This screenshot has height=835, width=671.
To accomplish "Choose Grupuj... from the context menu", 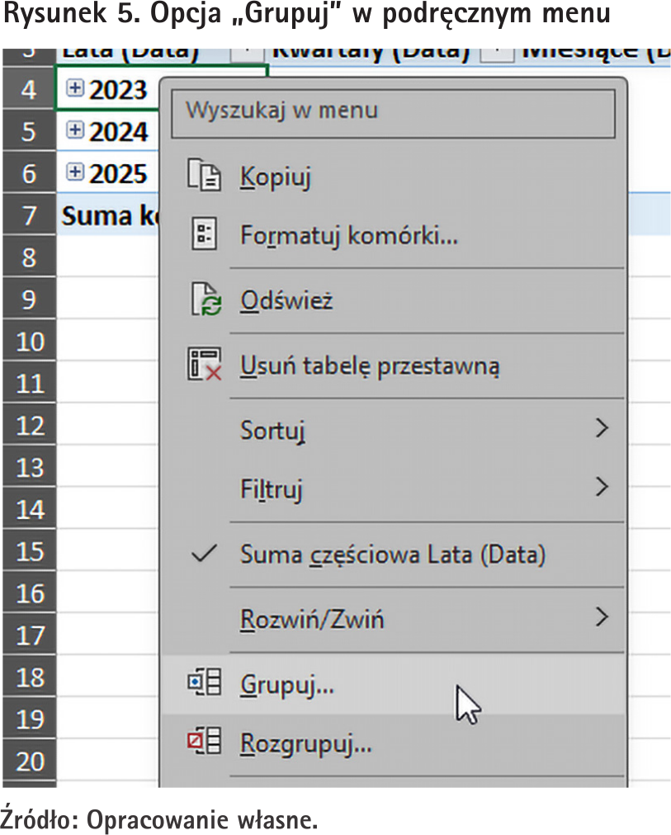I will (x=287, y=685).
